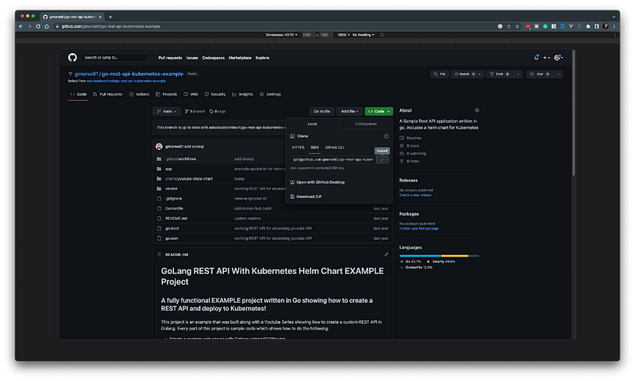This screenshot has width=635, height=381.
Task: Edit About details with gear icon
Action: tap(477, 110)
